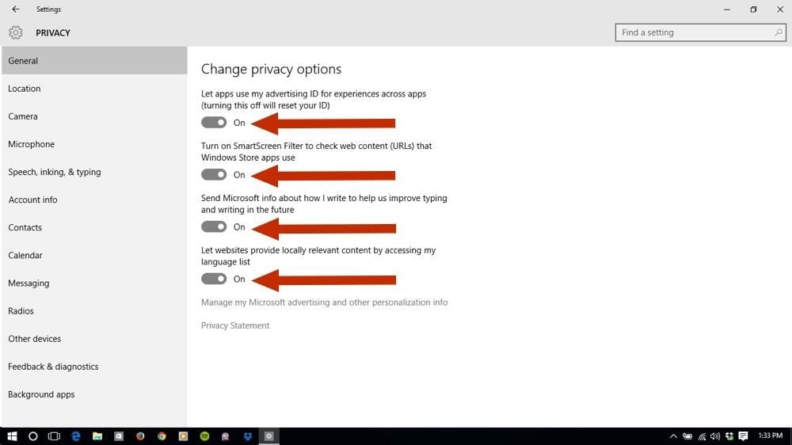Screen dimensions: 792x445
Task: Toggle the language list access switch
Action: 214,279
